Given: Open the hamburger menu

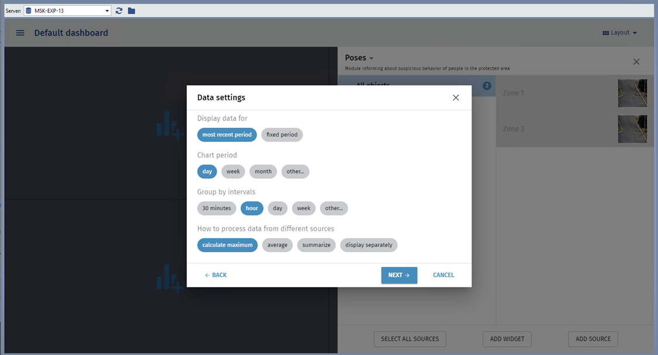Looking at the screenshot, I should (x=20, y=33).
